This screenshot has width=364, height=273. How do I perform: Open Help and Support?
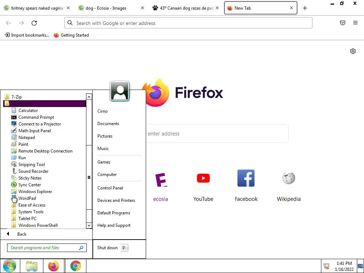click(x=114, y=225)
